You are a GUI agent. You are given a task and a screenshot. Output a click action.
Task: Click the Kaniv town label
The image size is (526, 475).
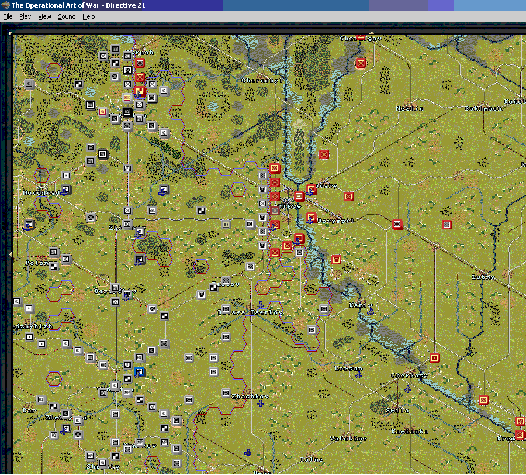pos(361,305)
